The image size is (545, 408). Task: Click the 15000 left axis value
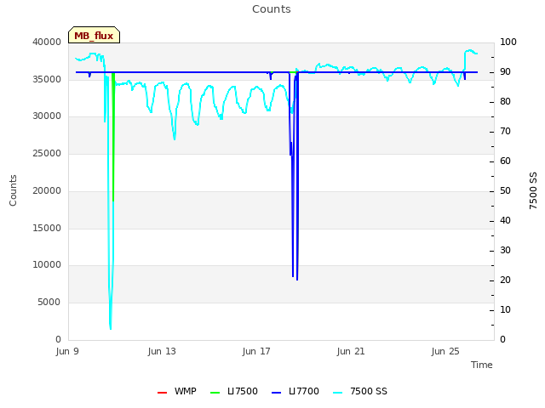point(47,228)
